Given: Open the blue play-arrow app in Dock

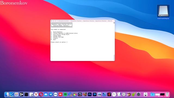Looking at the screenshot, I should click(95, 94).
